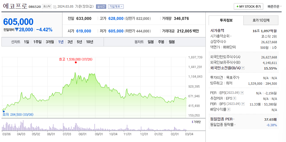This screenshot has height=142, width=286.
Task: Switch to the 호가10단계 tab
Action: pyautogui.click(x=261, y=20)
